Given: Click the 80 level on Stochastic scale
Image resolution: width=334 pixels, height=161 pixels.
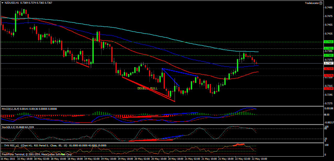Looking at the screenshot, I should pos(326,128).
